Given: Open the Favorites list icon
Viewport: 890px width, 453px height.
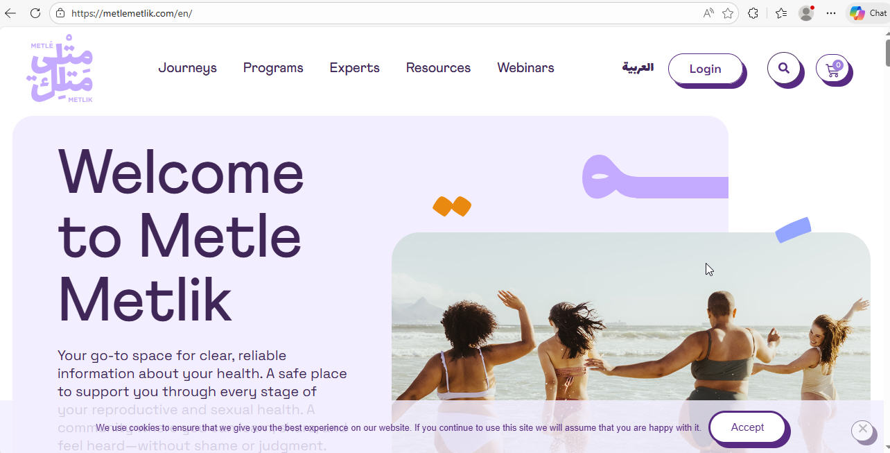Looking at the screenshot, I should (x=781, y=13).
